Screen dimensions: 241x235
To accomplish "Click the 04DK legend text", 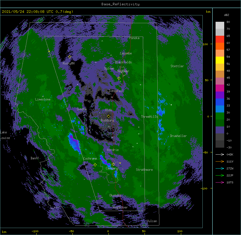I will pyautogui.click(x=230, y=154).
